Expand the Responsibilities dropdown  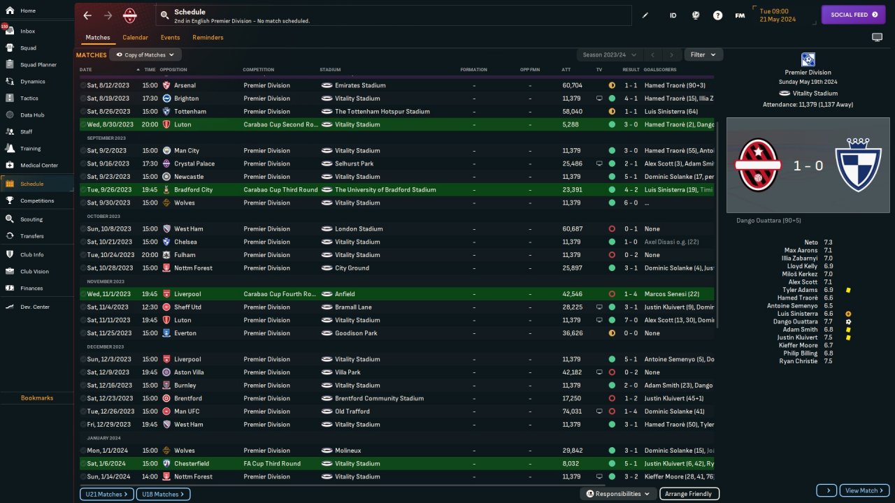pyautogui.click(x=617, y=494)
